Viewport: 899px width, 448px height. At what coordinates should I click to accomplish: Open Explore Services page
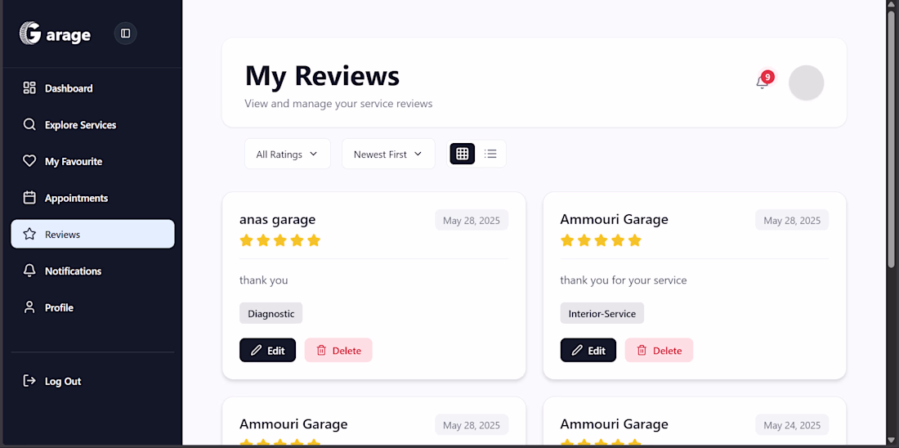92,124
